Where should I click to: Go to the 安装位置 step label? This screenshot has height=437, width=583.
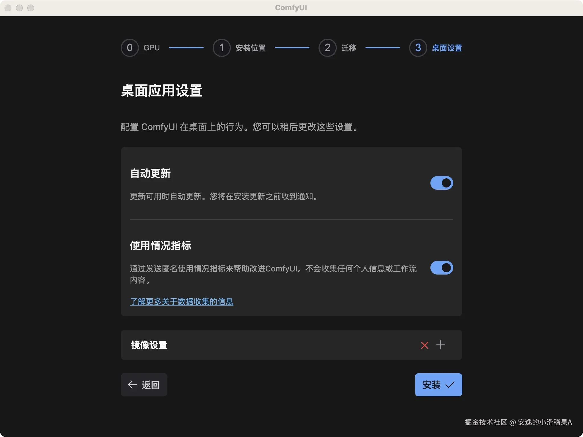coord(251,48)
